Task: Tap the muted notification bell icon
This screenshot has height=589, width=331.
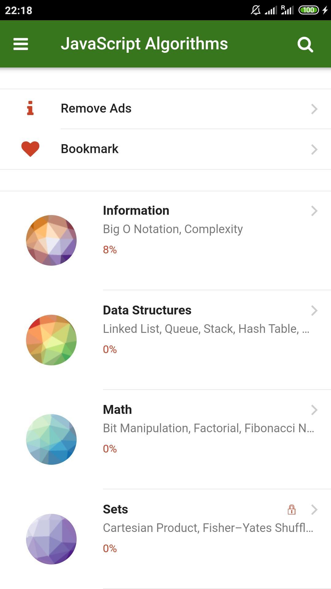Action: (x=256, y=10)
